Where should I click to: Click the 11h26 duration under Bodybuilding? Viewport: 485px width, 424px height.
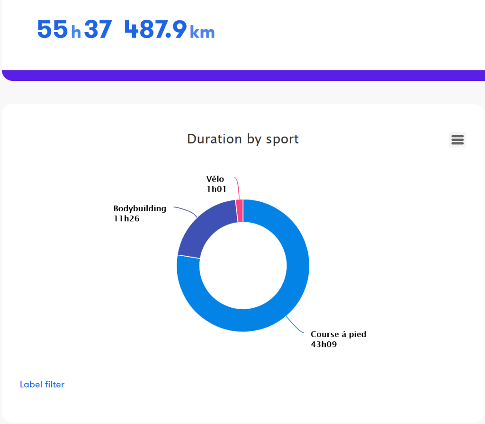coord(126,218)
